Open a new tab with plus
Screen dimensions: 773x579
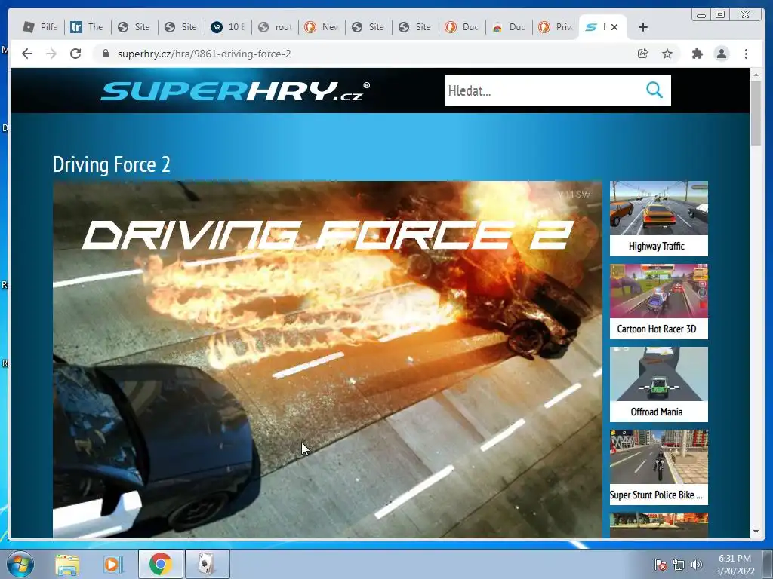[x=643, y=27]
